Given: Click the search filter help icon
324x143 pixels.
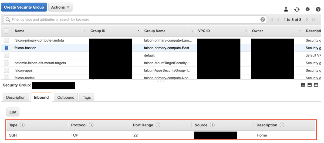Looking at the screenshot, I should pos(262,19).
